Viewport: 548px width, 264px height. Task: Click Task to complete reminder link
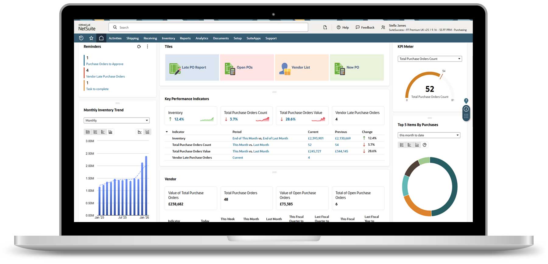tap(97, 89)
